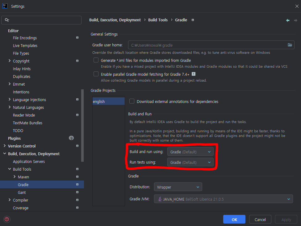Viewport: 301px width, 226px height.
Task: Click the help question mark icon
Action: click(x=7, y=220)
